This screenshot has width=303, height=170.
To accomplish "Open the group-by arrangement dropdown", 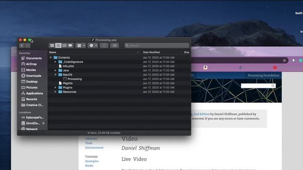I will pos(80,45).
